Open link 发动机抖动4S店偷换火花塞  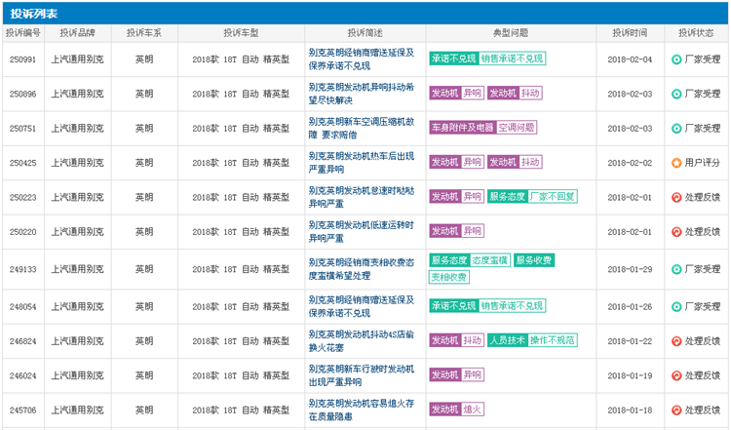tap(362, 341)
